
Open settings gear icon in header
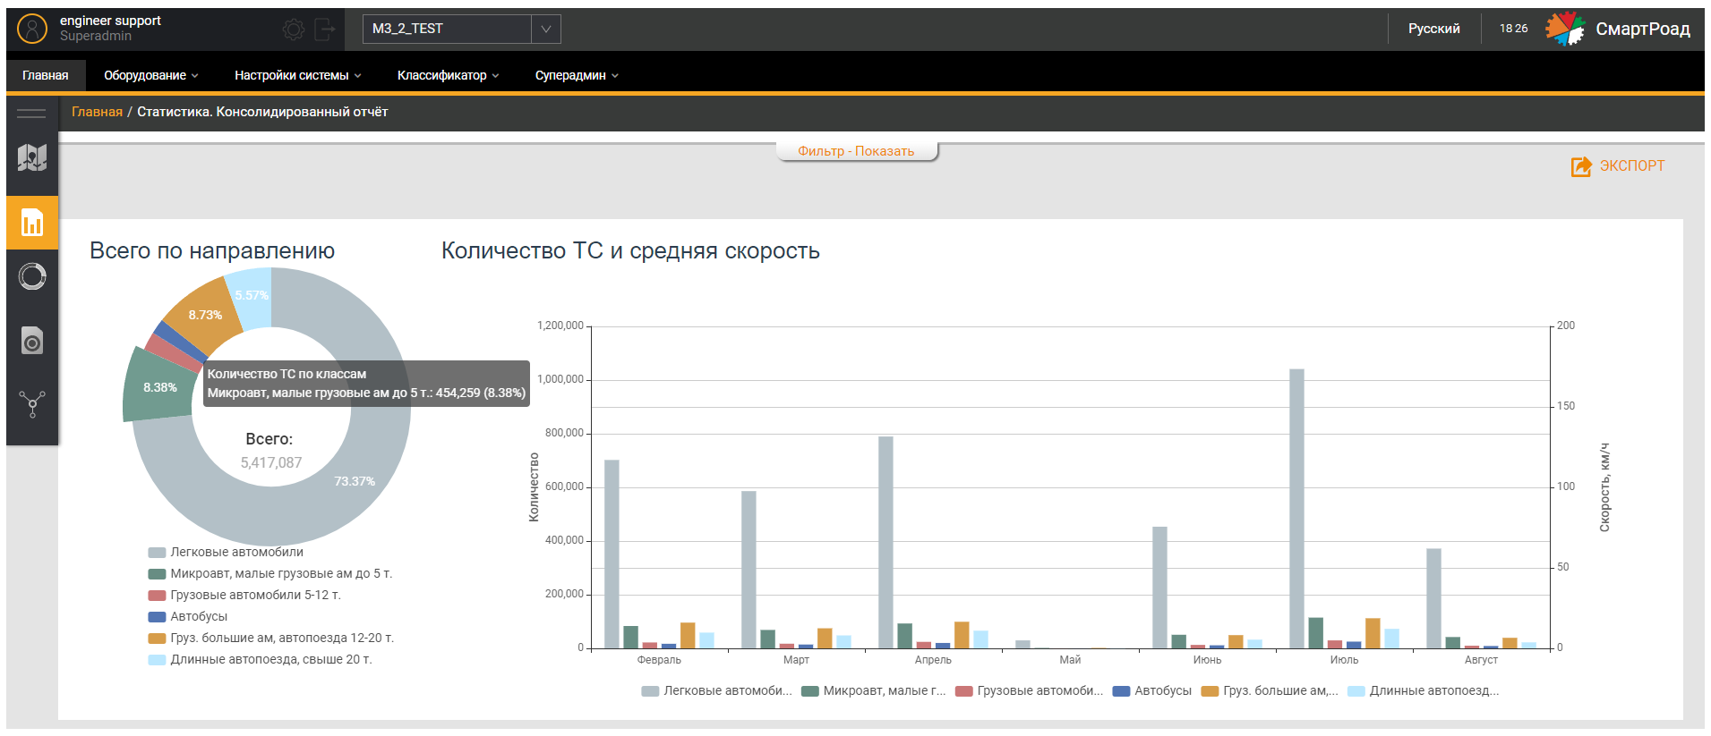coord(293,30)
